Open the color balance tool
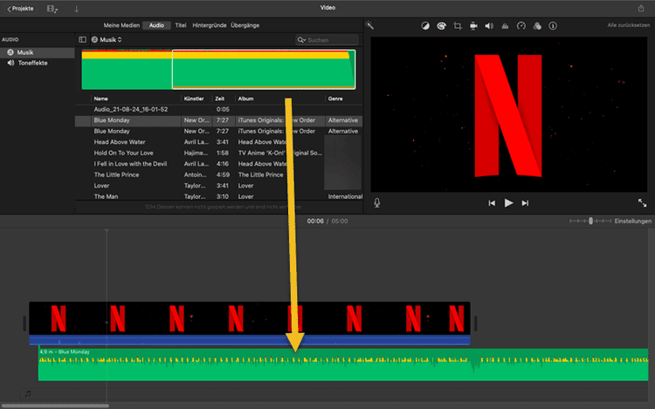655x409 pixels. coord(425,26)
